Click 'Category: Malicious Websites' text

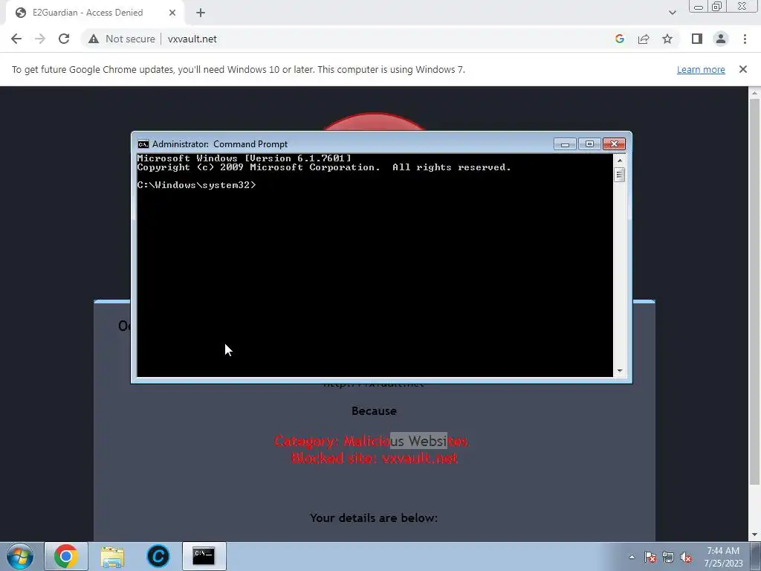coord(371,441)
